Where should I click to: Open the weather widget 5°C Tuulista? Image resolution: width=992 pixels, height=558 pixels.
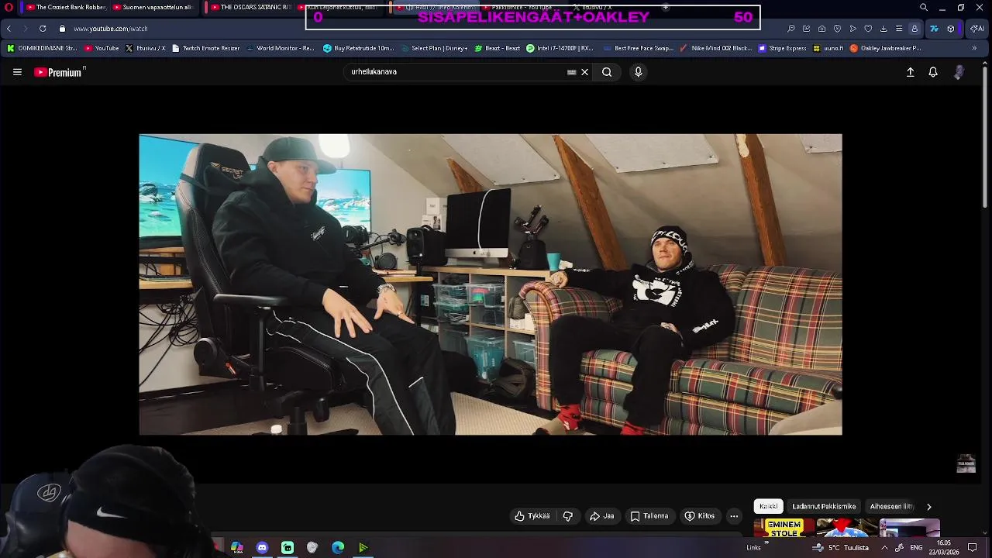[x=840, y=548]
